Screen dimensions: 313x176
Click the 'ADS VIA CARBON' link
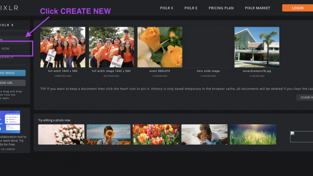pyautogui.click(x=7, y=149)
